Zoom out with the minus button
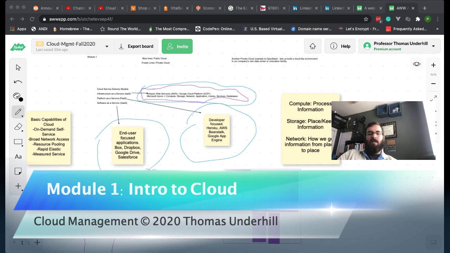The height and width of the screenshot is (253, 450). coord(433,84)
